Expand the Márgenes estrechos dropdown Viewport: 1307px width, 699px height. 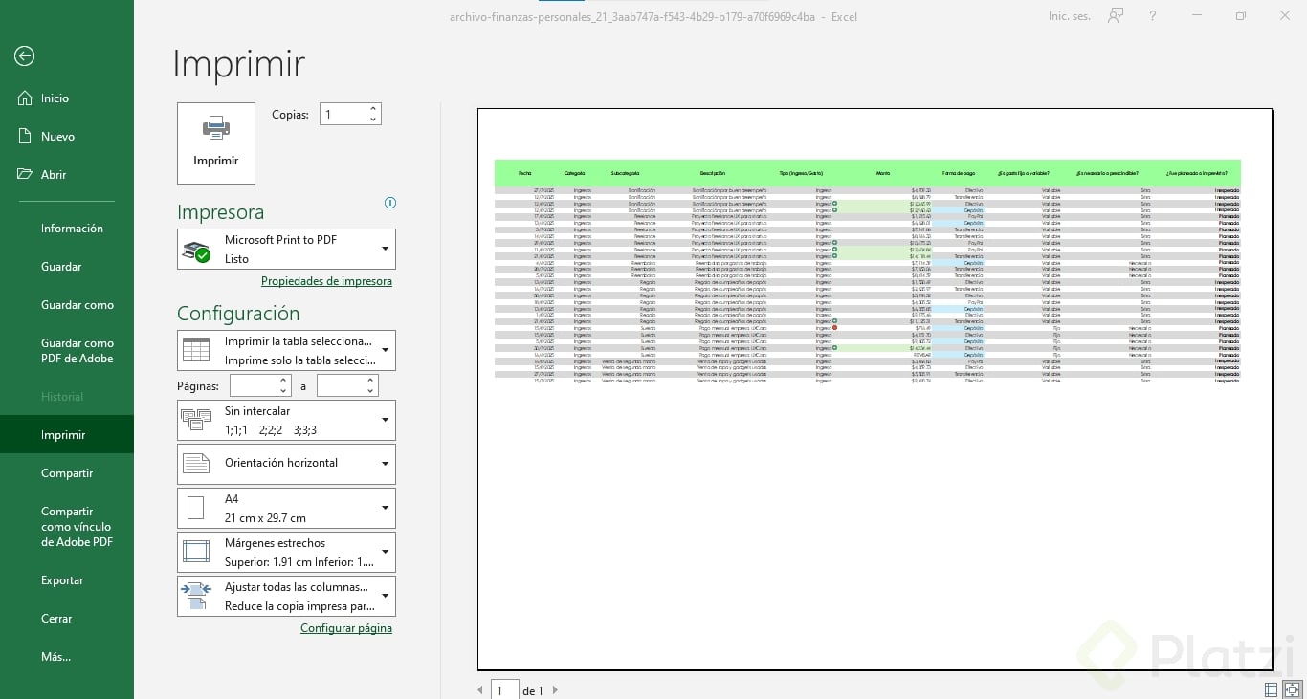[x=286, y=552]
